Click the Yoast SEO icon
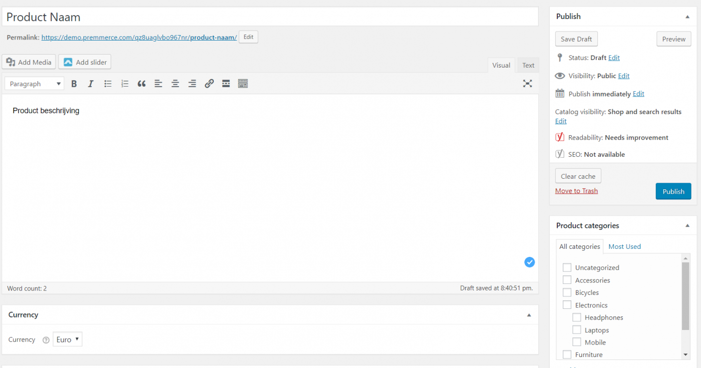 tap(560, 154)
